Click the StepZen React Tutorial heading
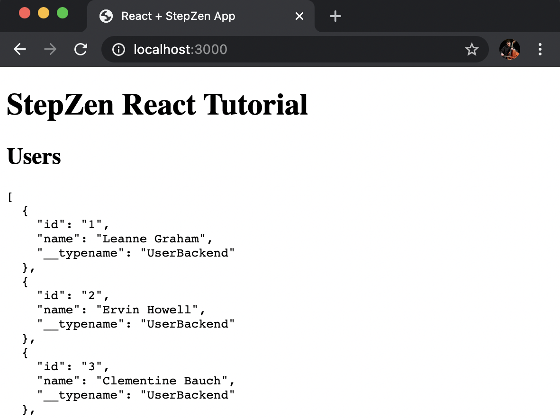Viewport: 560px width, 418px height. [x=157, y=105]
